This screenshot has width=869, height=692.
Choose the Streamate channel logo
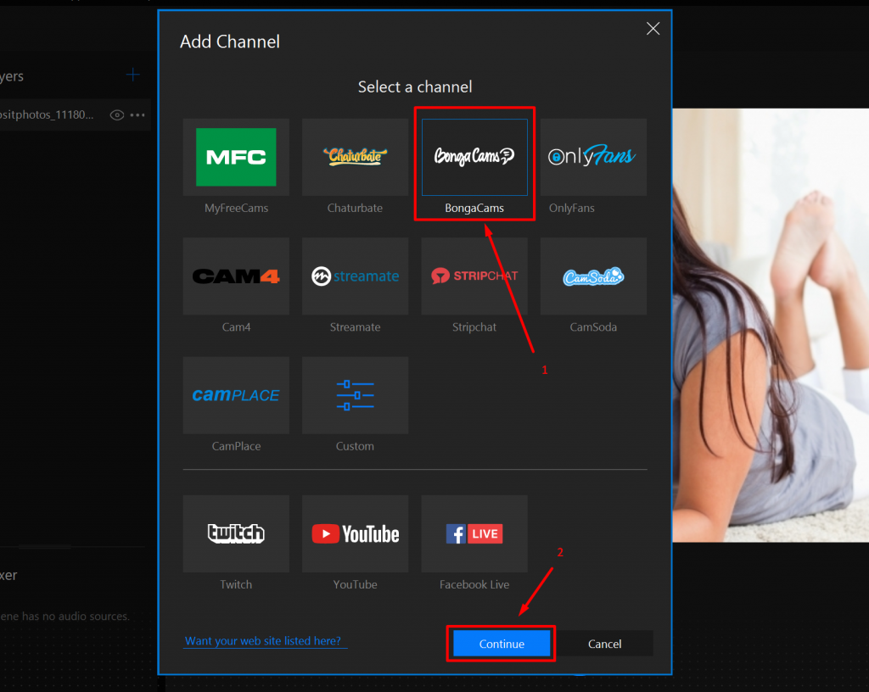pyautogui.click(x=356, y=276)
